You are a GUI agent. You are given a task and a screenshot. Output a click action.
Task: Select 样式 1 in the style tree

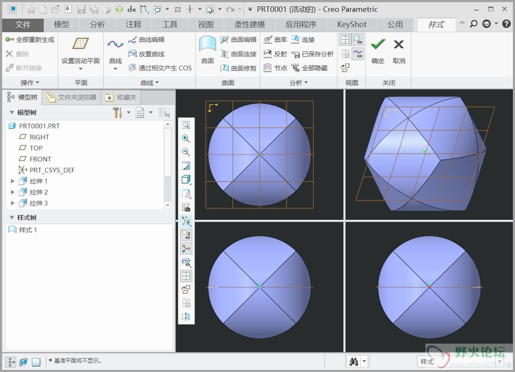[x=28, y=230]
